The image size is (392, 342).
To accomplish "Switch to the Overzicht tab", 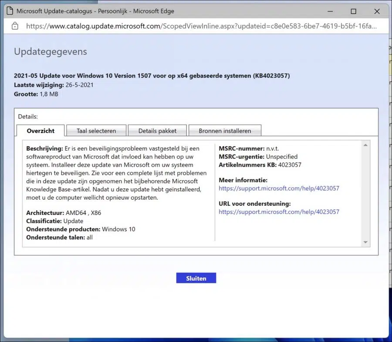I will coord(41,131).
